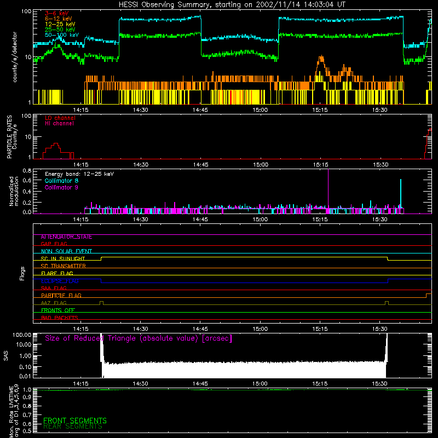This screenshot has height=438, width=438.
Task: Click the ATTENUATOR_STATE flag label
Action: point(66,237)
